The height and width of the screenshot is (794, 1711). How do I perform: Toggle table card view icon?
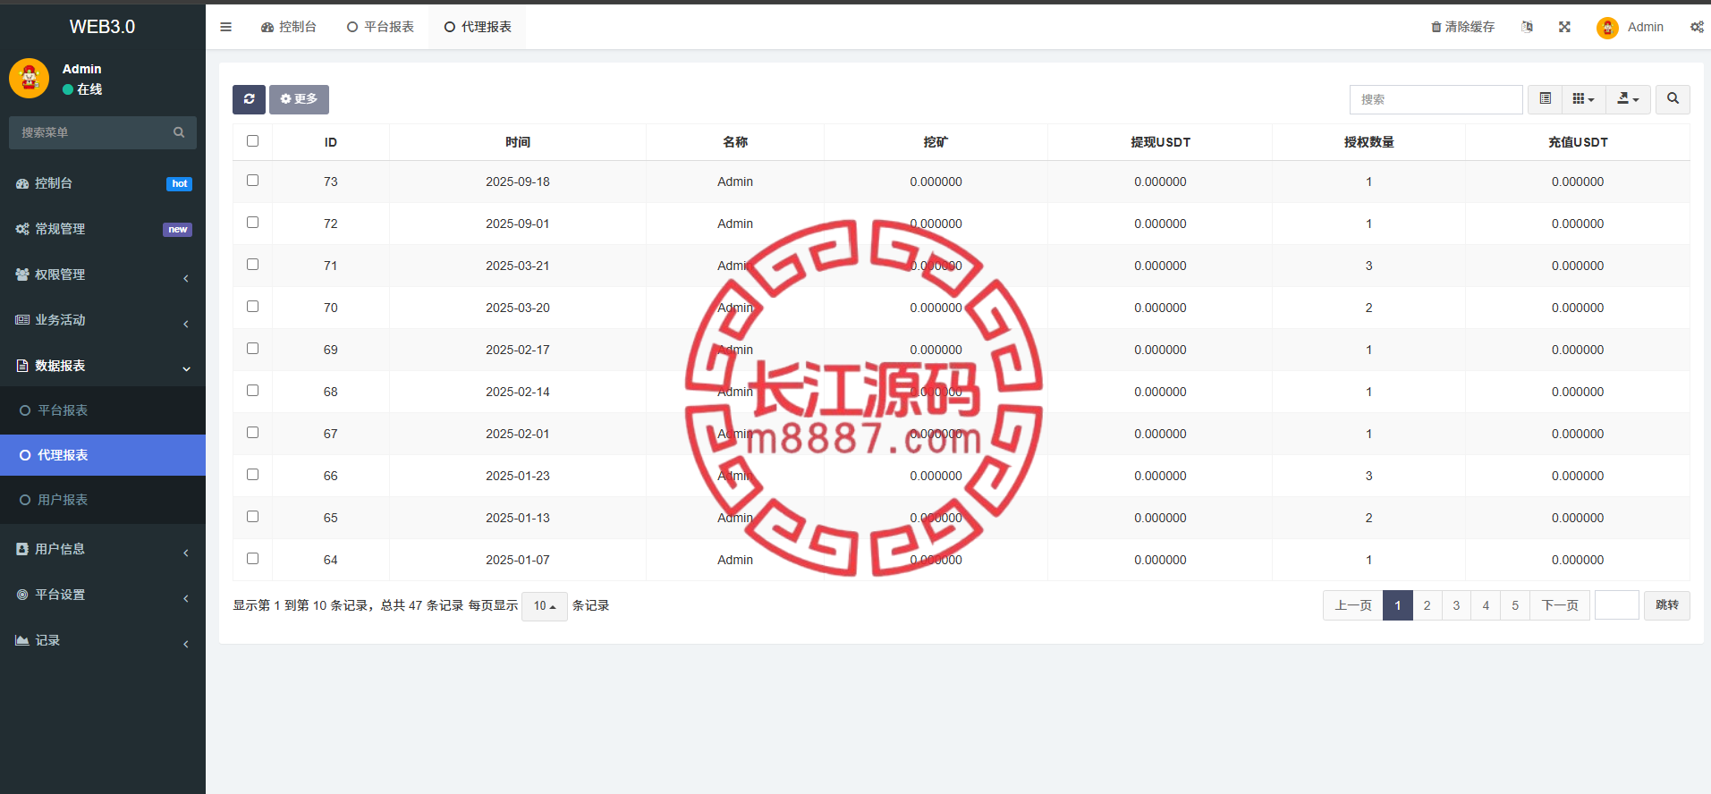1545,99
